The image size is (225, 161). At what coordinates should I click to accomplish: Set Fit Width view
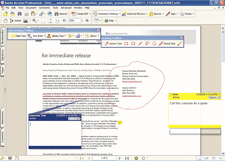[57, 21]
